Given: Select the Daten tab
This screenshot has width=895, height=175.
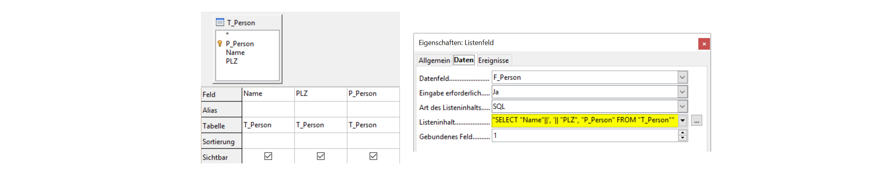Looking at the screenshot, I should pos(463,60).
